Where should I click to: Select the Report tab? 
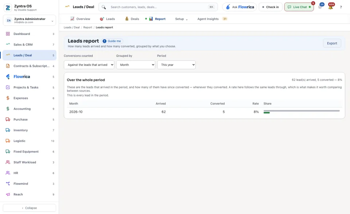click(x=157, y=19)
